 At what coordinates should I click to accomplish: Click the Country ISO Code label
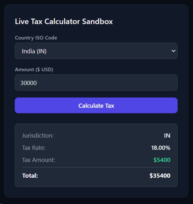tap(36, 38)
